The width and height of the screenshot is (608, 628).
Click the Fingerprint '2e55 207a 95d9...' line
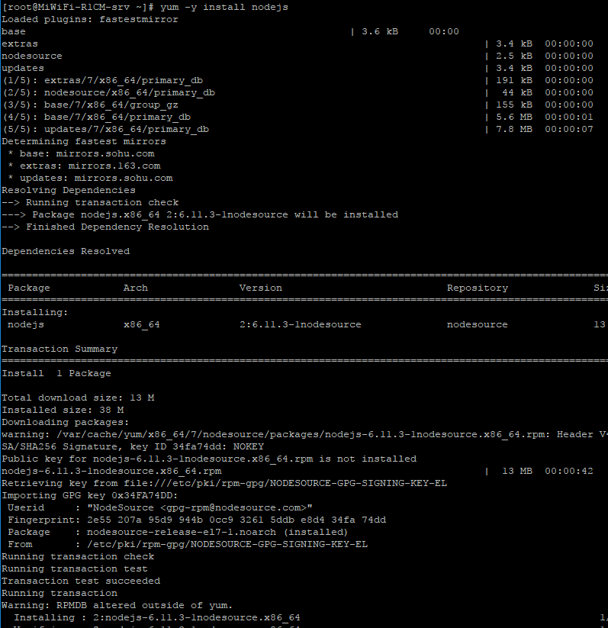197,520
